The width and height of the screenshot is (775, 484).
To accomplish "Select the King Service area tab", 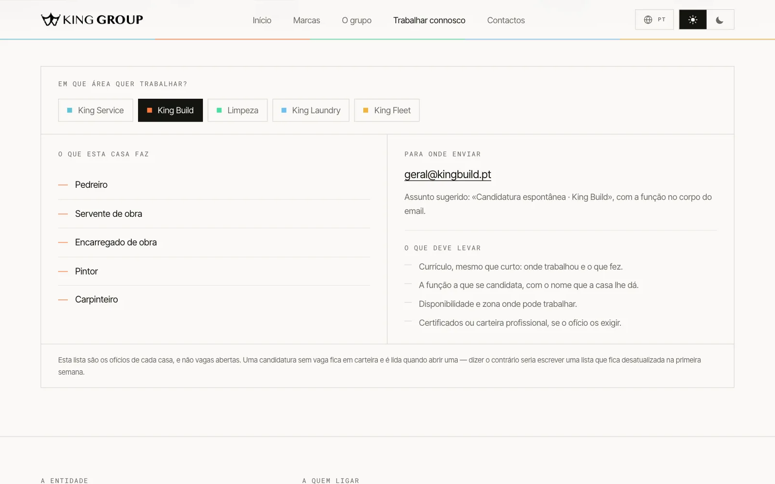I will pos(95,110).
